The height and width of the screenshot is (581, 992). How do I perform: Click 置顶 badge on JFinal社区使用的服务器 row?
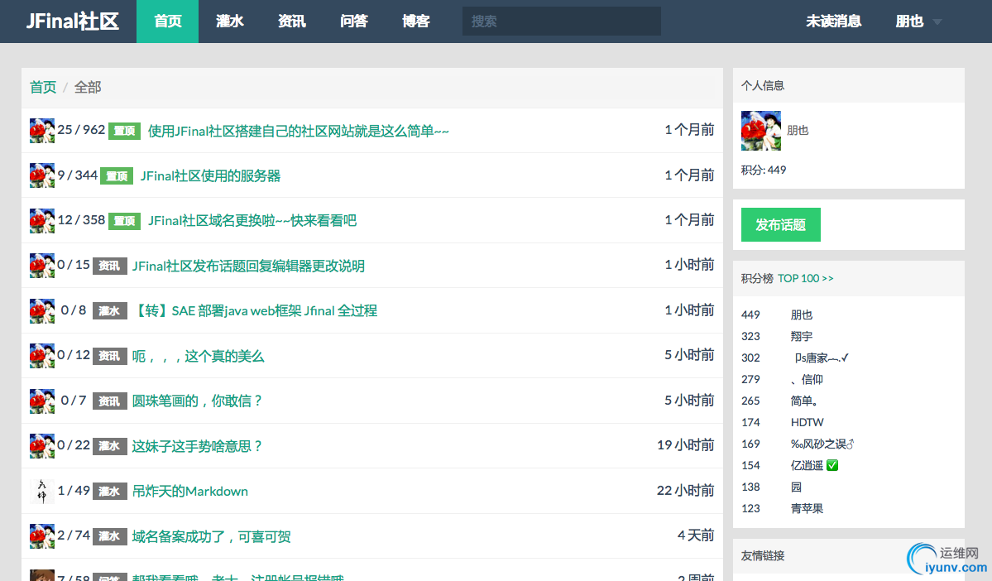pyautogui.click(x=117, y=176)
